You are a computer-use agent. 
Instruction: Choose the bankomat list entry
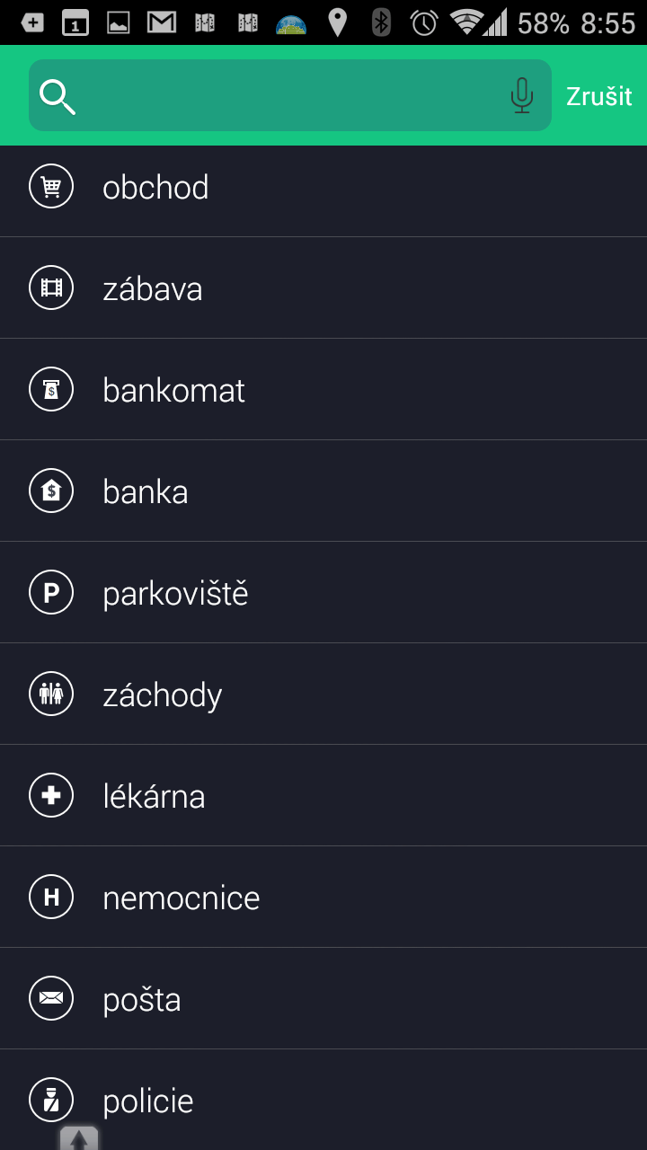[323, 390]
